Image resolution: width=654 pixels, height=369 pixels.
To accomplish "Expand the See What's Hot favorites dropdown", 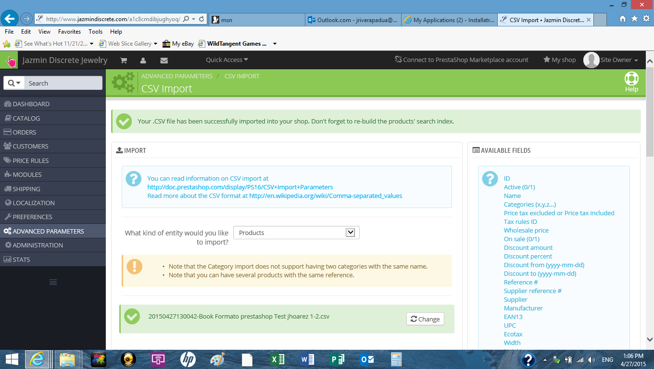I will tap(91, 44).
